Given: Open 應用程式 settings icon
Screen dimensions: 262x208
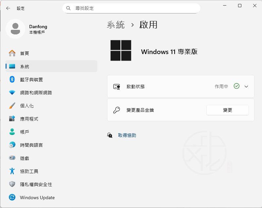Looking at the screenshot, I should (x=12, y=119).
